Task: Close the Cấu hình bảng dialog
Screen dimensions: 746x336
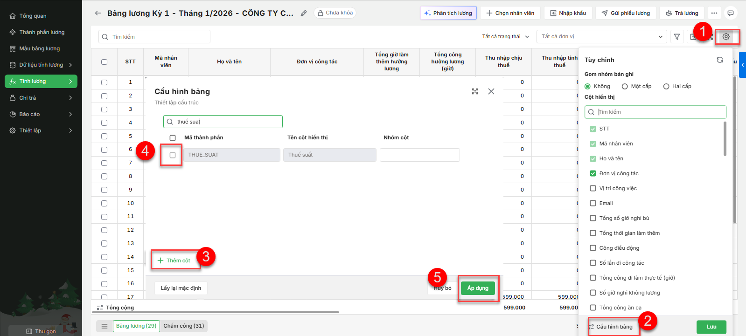Action: click(x=491, y=91)
